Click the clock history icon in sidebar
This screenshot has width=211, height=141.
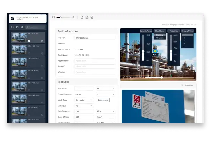point(17,27)
